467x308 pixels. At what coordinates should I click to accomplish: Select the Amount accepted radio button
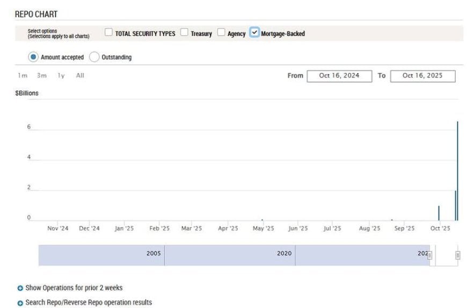click(33, 57)
